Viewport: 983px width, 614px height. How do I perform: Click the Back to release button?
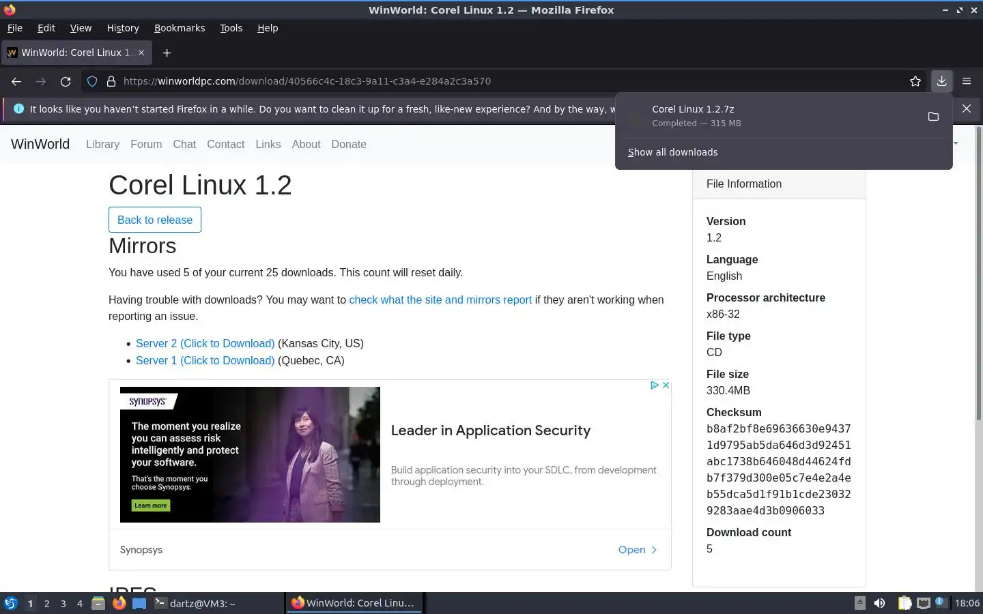155,220
